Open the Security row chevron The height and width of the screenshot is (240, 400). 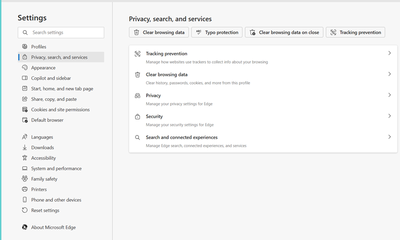point(389,116)
